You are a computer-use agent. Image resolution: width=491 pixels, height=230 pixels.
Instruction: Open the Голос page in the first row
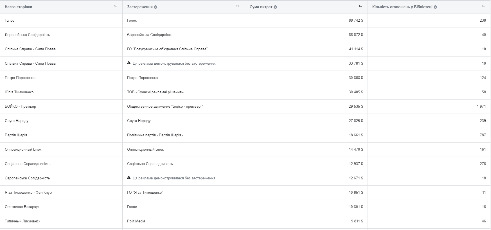tap(10, 21)
